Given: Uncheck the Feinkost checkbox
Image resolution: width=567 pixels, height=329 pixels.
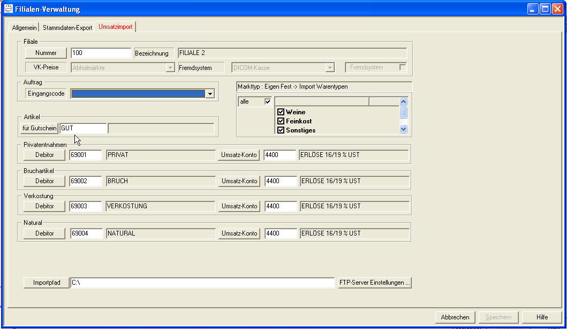Looking at the screenshot, I should [281, 121].
